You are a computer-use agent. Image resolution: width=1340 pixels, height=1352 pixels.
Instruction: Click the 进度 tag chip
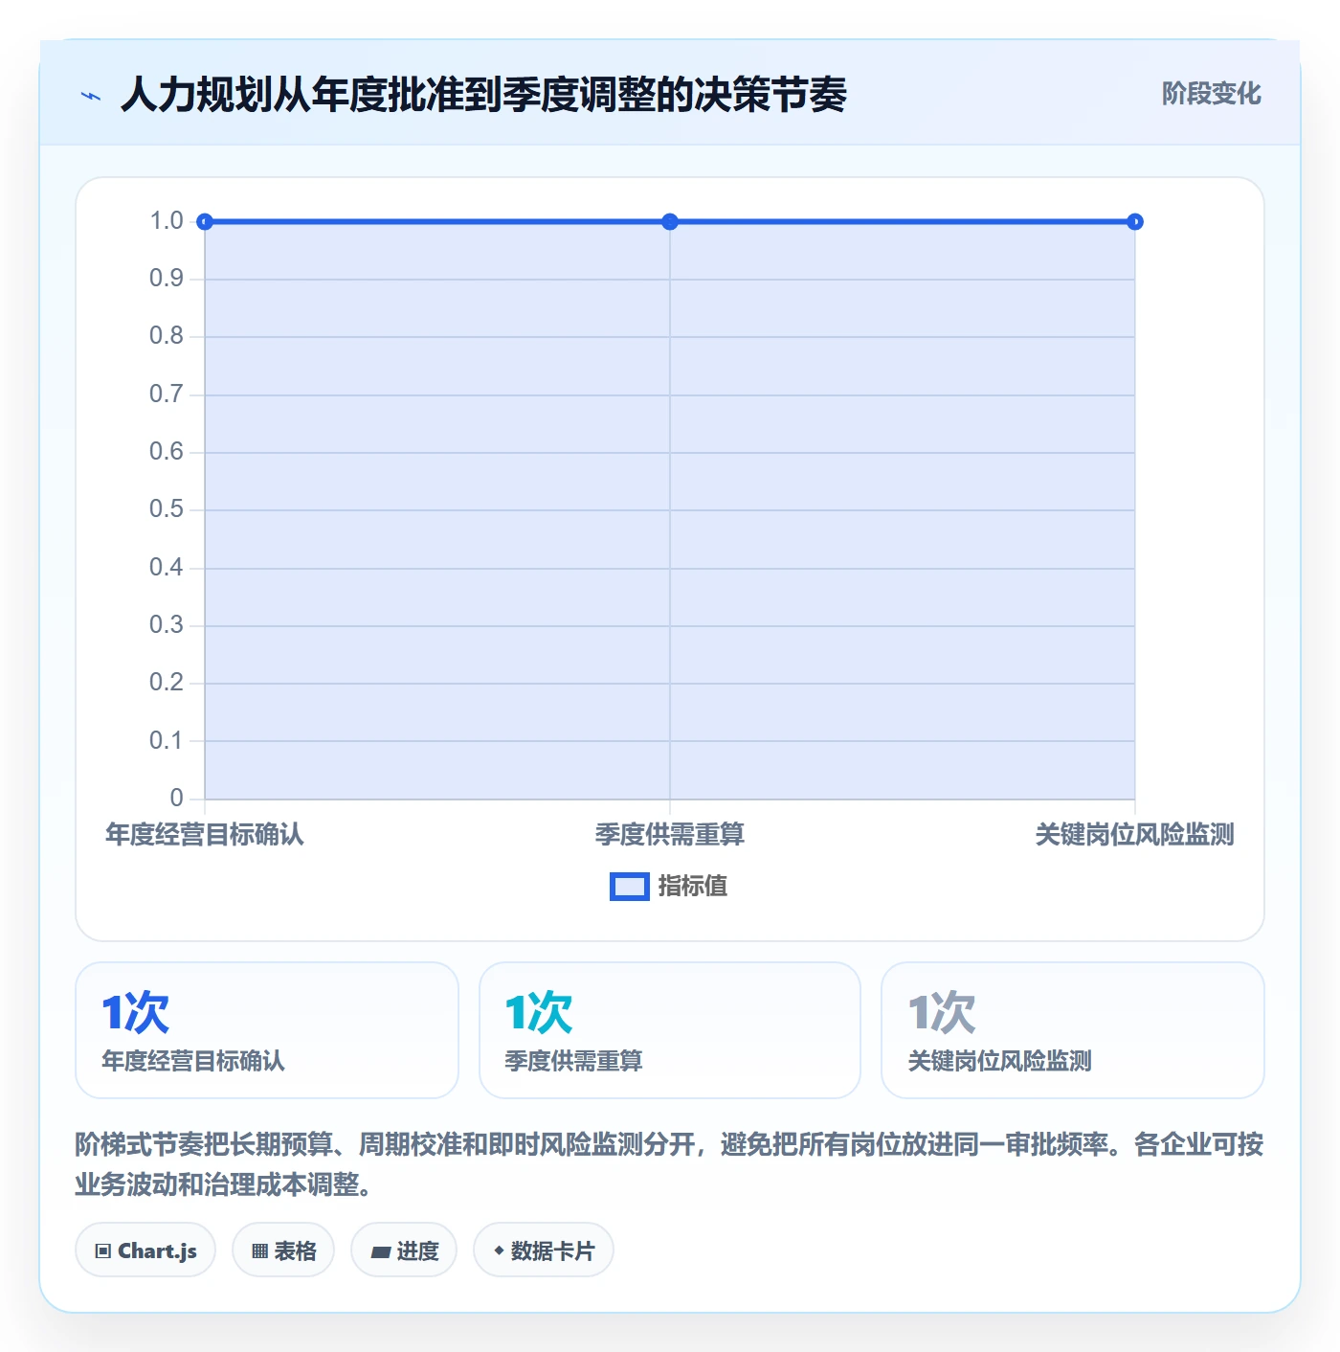coord(404,1251)
